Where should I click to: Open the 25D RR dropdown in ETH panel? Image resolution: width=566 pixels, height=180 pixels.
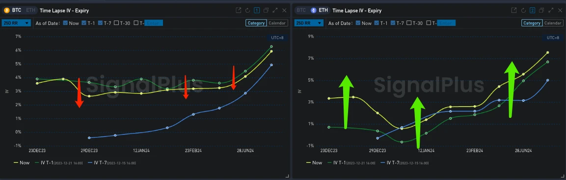(309, 23)
